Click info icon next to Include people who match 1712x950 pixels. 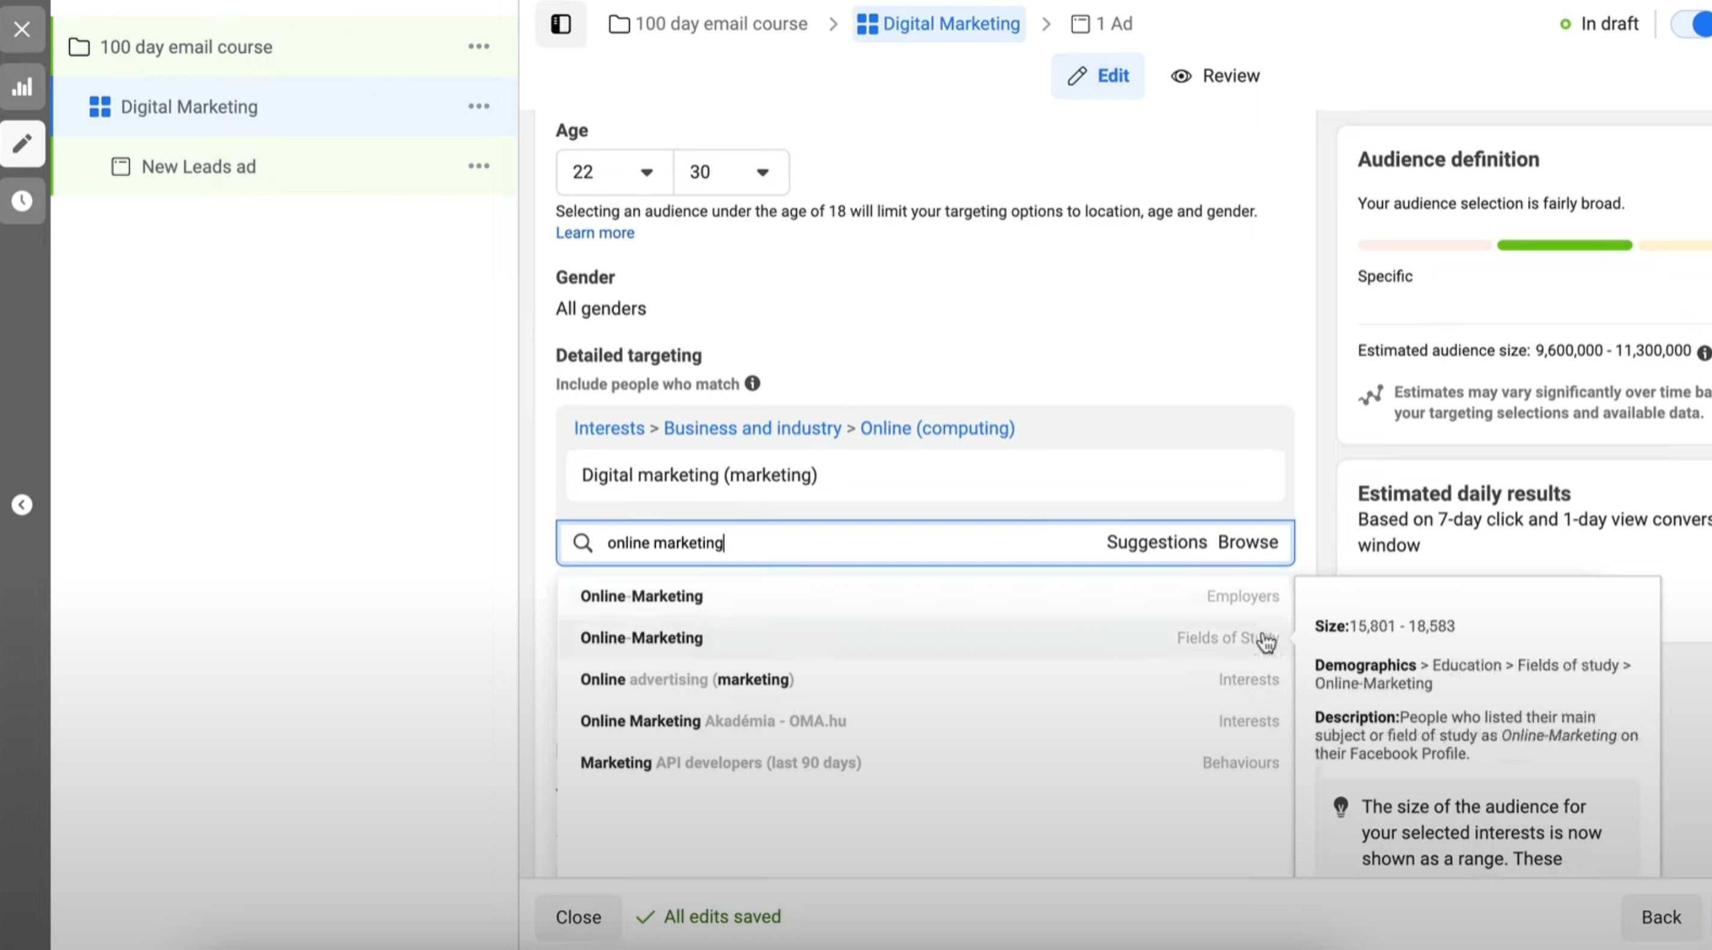752,383
